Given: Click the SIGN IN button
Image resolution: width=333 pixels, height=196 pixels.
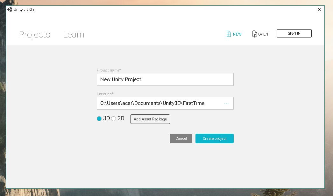Looking at the screenshot, I should 294,33.
